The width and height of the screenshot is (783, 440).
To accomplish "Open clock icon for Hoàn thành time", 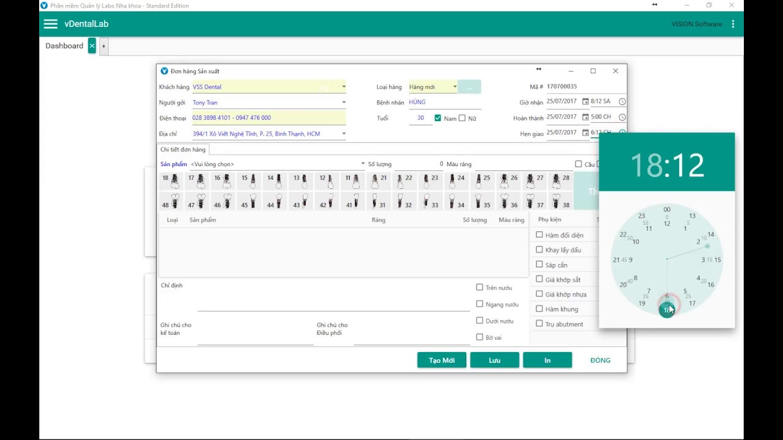I will [622, 117].
